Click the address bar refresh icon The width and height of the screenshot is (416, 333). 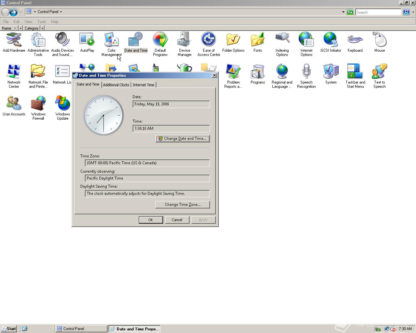pos(350,12)
